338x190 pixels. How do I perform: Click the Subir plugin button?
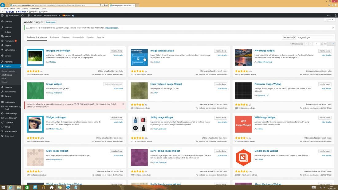click(51, 22)
